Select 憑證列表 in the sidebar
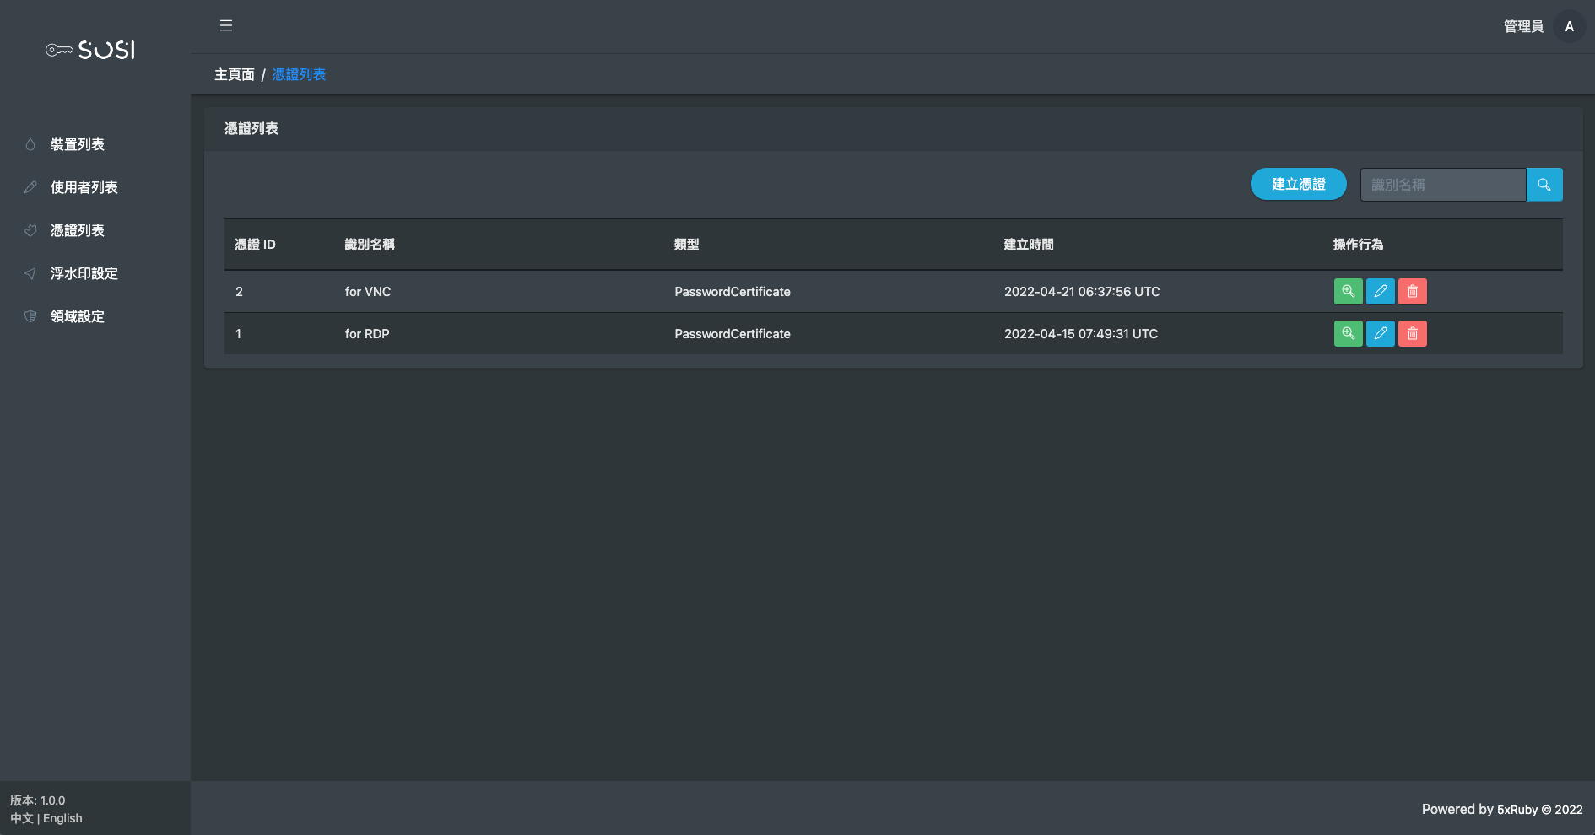This screenshot has width=1595, height=835. (77, 231)
